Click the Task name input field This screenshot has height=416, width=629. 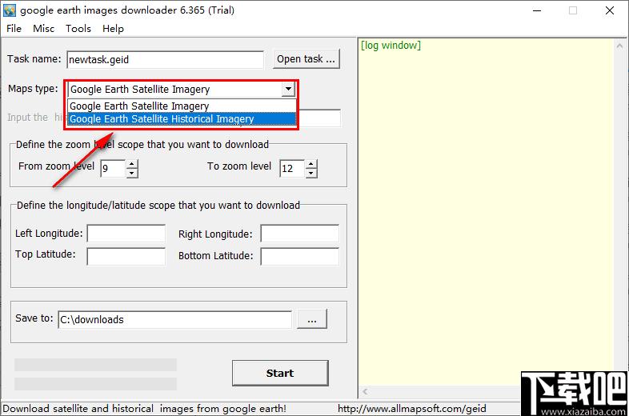coord(165,60)
